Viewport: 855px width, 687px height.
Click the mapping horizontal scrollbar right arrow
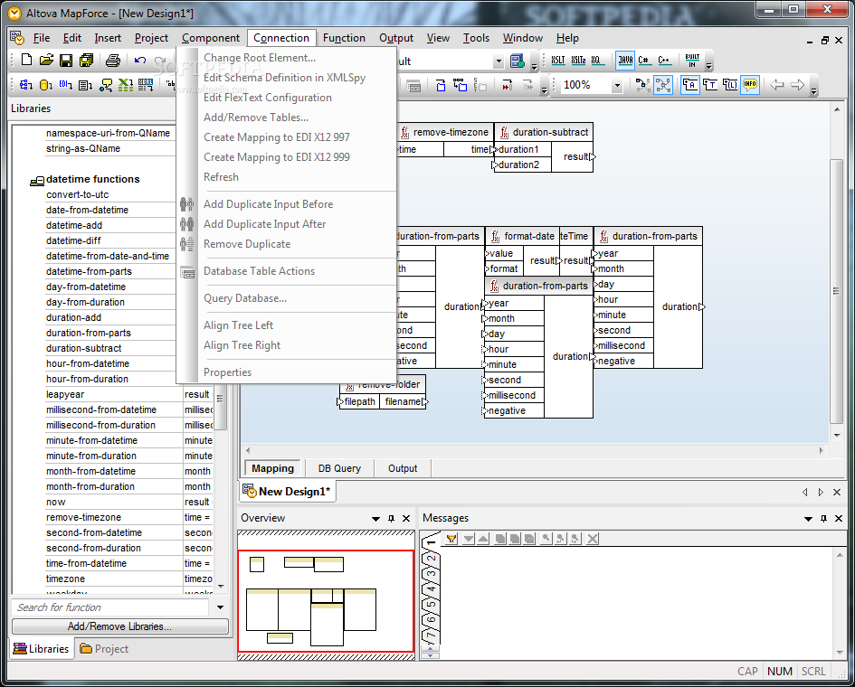[x=821, y=450]
